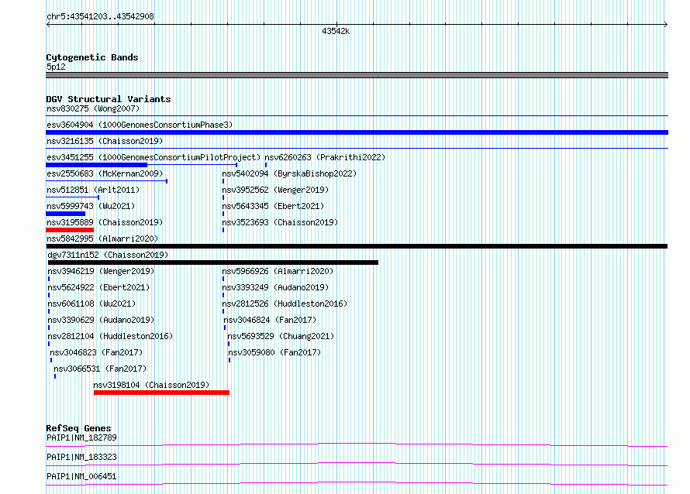Click the black dgv7311n152 Chaisson2019 bar
Image resolution: width=690 pixels, height=494 pixels.
click(x=213, y=262)
